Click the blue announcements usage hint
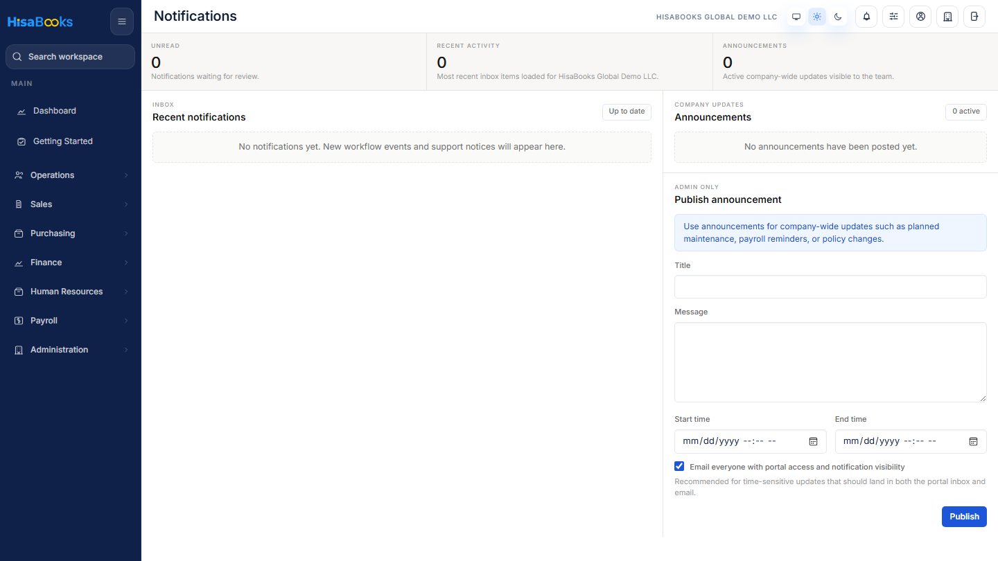The width and height of the screenshot is (998, 561). coord(830,233)
